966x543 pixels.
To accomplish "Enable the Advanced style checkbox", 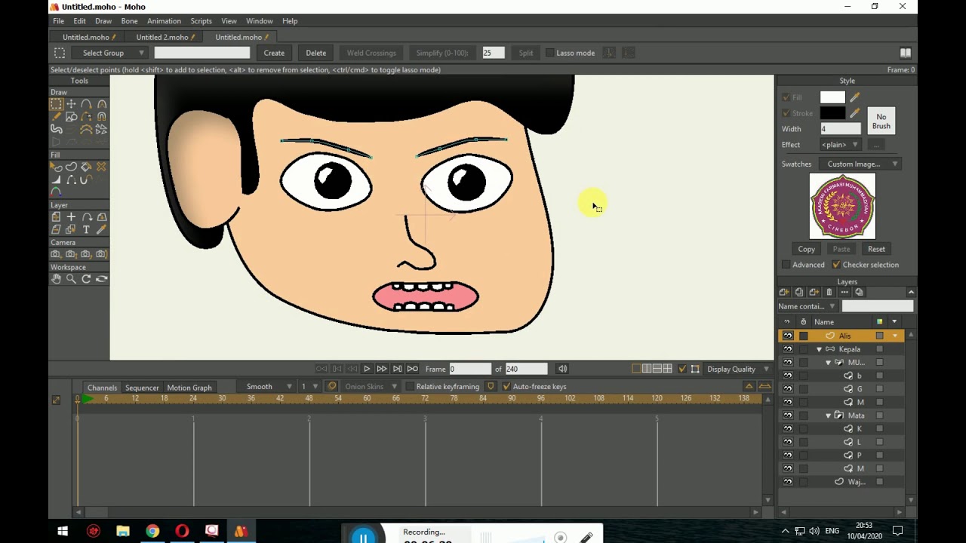I will [x=786, y=265].
